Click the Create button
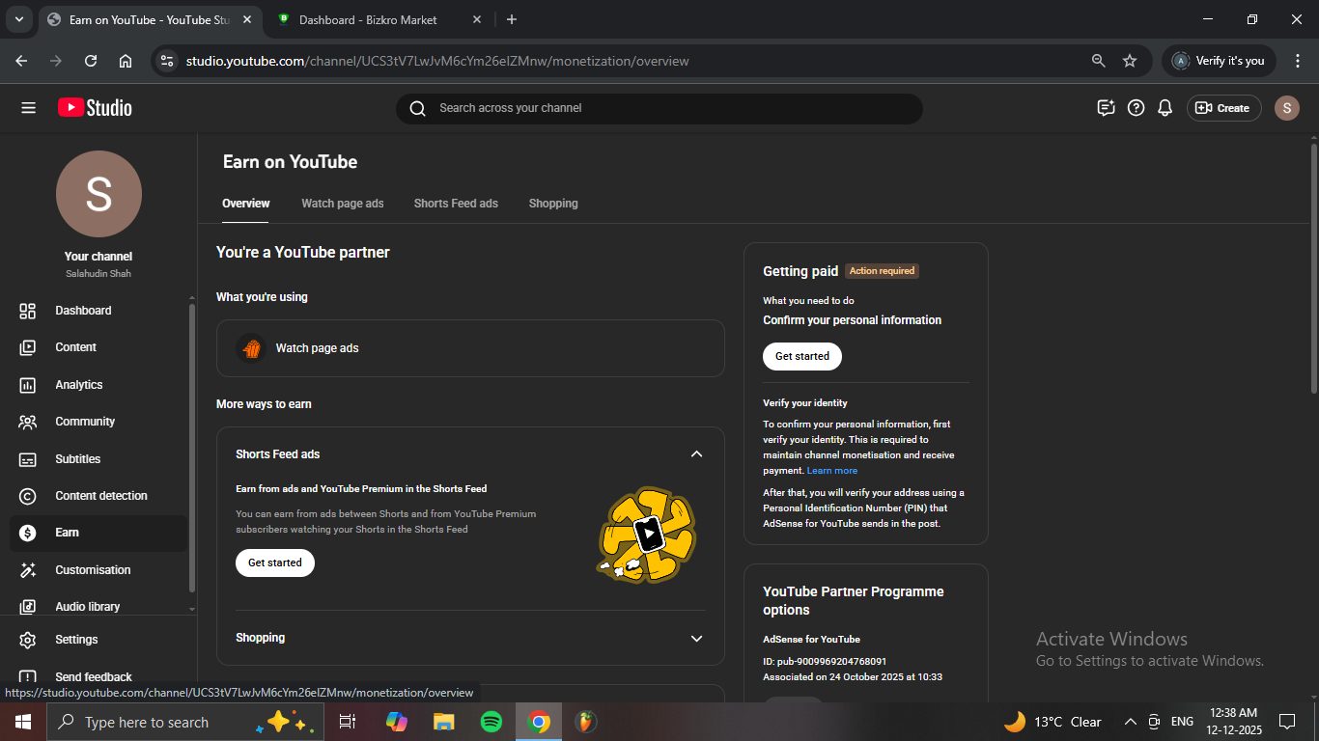This screenshot has width=1319, height=741. click(1223, 108)
